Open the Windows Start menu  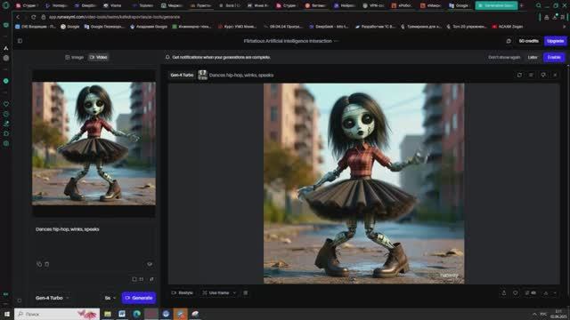pos(7,314)
